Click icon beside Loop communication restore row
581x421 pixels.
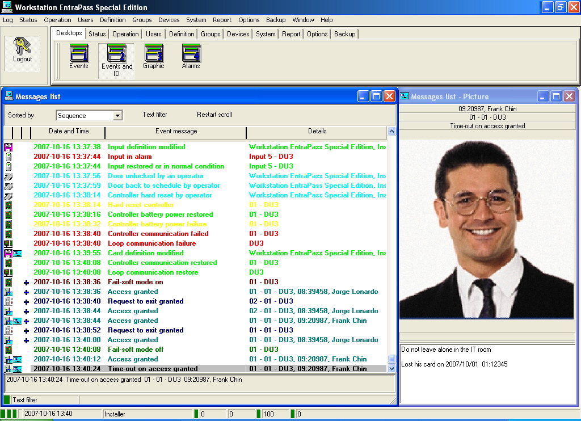[x=8, y=272]
